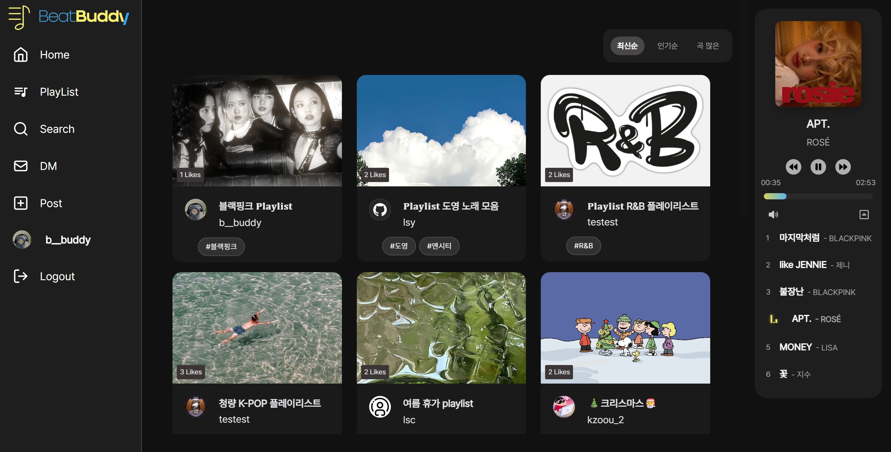Open DM envelope icon
This screenshot has height=452, width=891.
click(20, 166)
